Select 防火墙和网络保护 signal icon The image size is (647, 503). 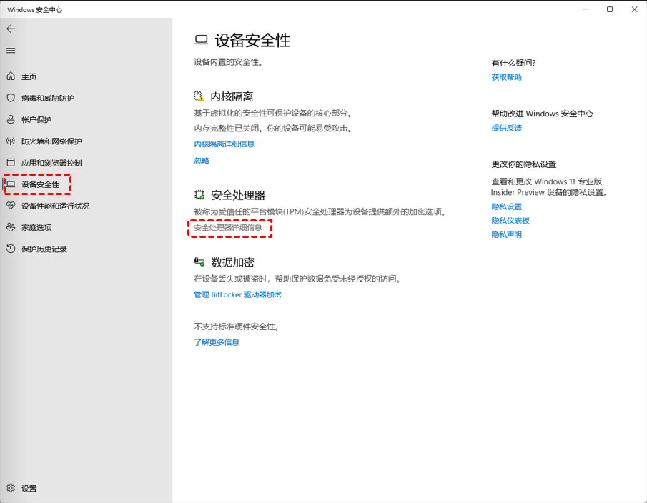[11, 141]
